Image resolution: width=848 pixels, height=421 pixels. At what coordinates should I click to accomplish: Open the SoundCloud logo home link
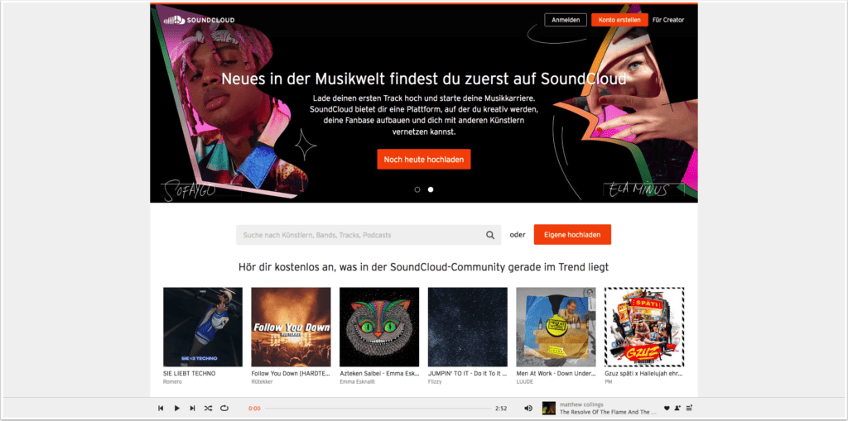199,20
